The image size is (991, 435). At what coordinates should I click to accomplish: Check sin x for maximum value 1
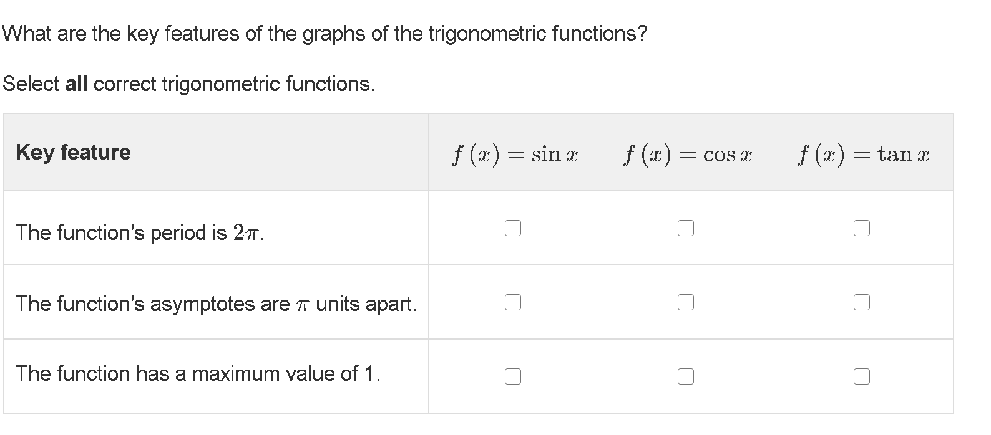click(512, 376)
